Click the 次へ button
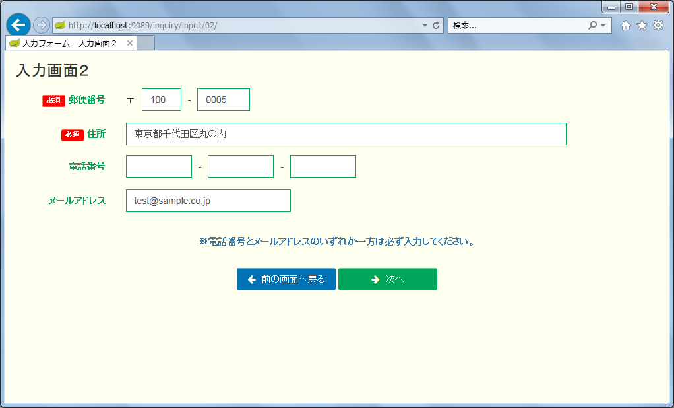Viewport: 674px width, 408px height. tap(388, 279)
